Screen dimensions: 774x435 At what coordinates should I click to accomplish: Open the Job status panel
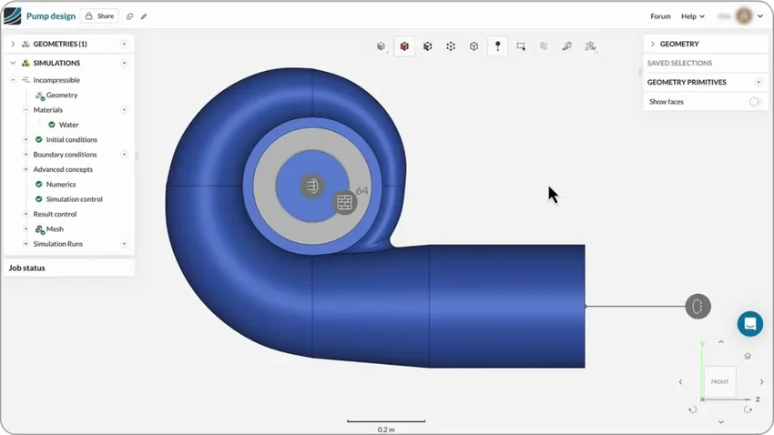[x=69, y=268]
